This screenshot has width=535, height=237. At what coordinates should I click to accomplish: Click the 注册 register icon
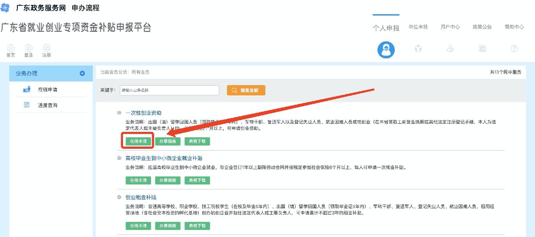46,48
